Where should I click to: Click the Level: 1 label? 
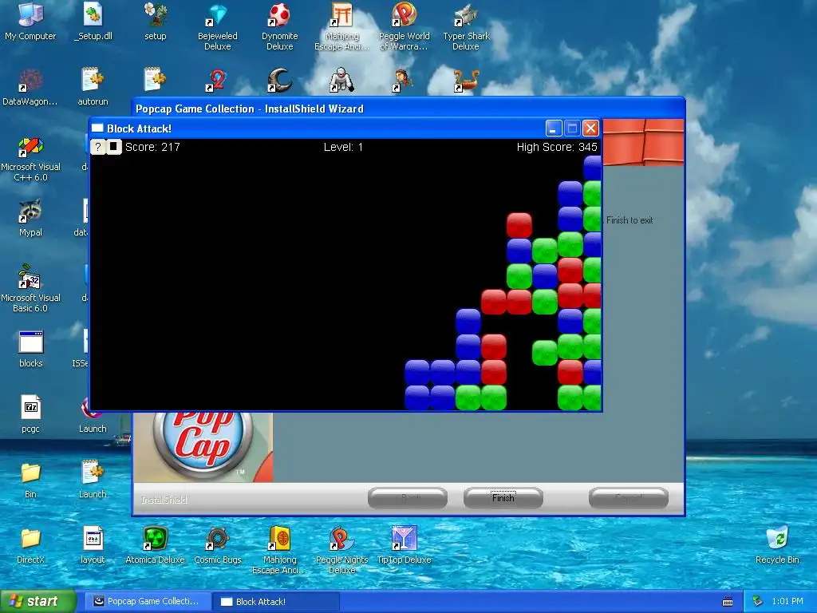(x=343, y=147)
